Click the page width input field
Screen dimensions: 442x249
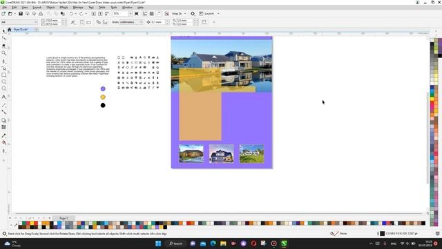[x=53, y=20]
